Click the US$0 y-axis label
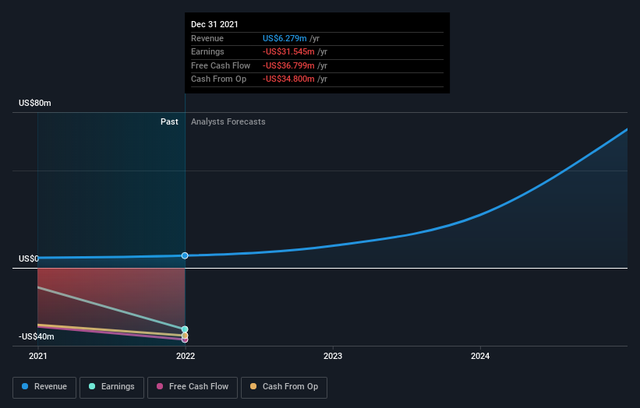The height and width of the screenshot is (408, 640). [29, 259]
